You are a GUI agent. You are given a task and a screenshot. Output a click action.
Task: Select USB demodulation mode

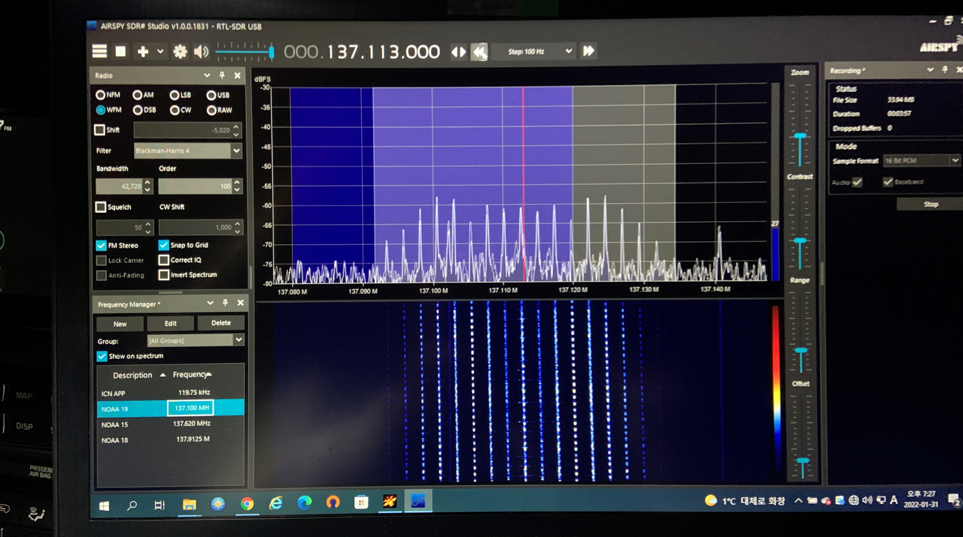tap(211, 94)
